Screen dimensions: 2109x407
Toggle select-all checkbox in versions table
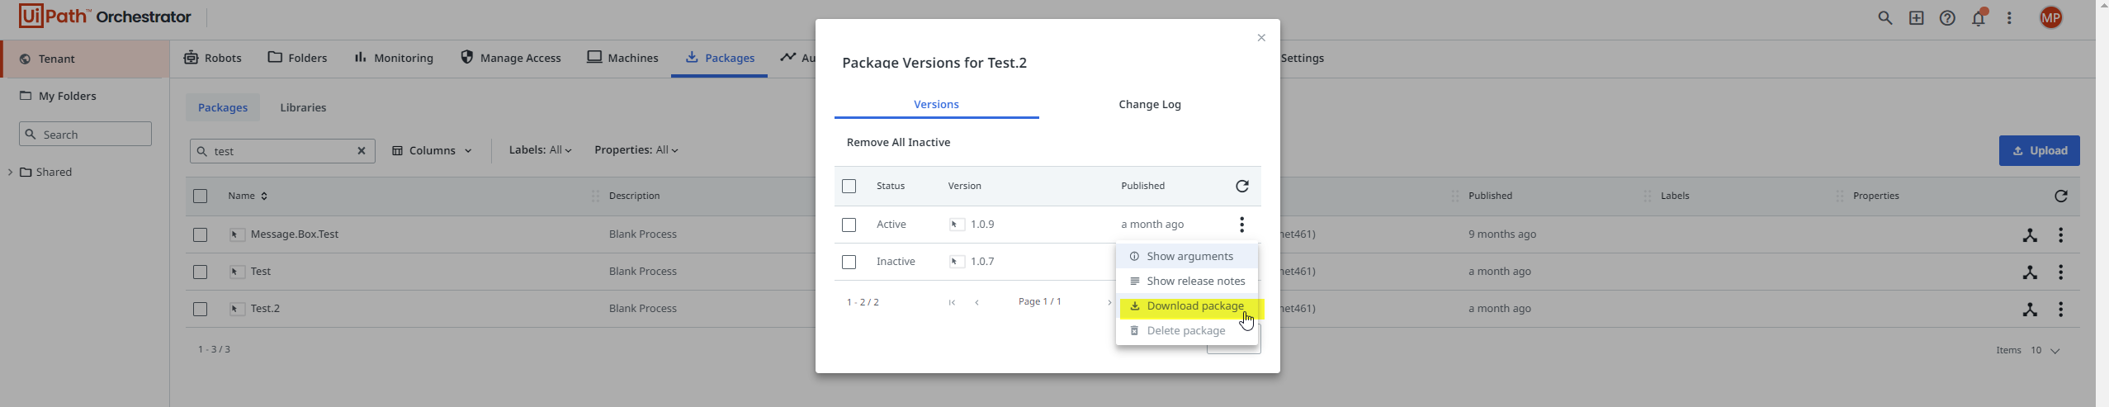tap(849, 187)
